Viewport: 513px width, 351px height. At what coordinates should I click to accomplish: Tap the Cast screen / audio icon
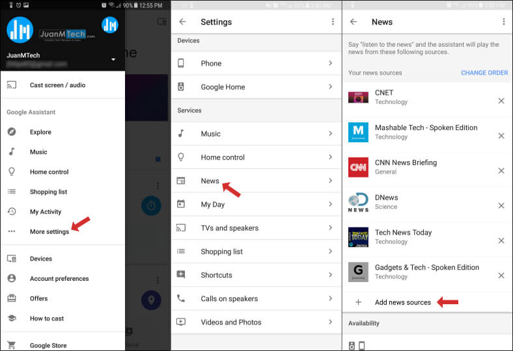click(x=12, y=85)
